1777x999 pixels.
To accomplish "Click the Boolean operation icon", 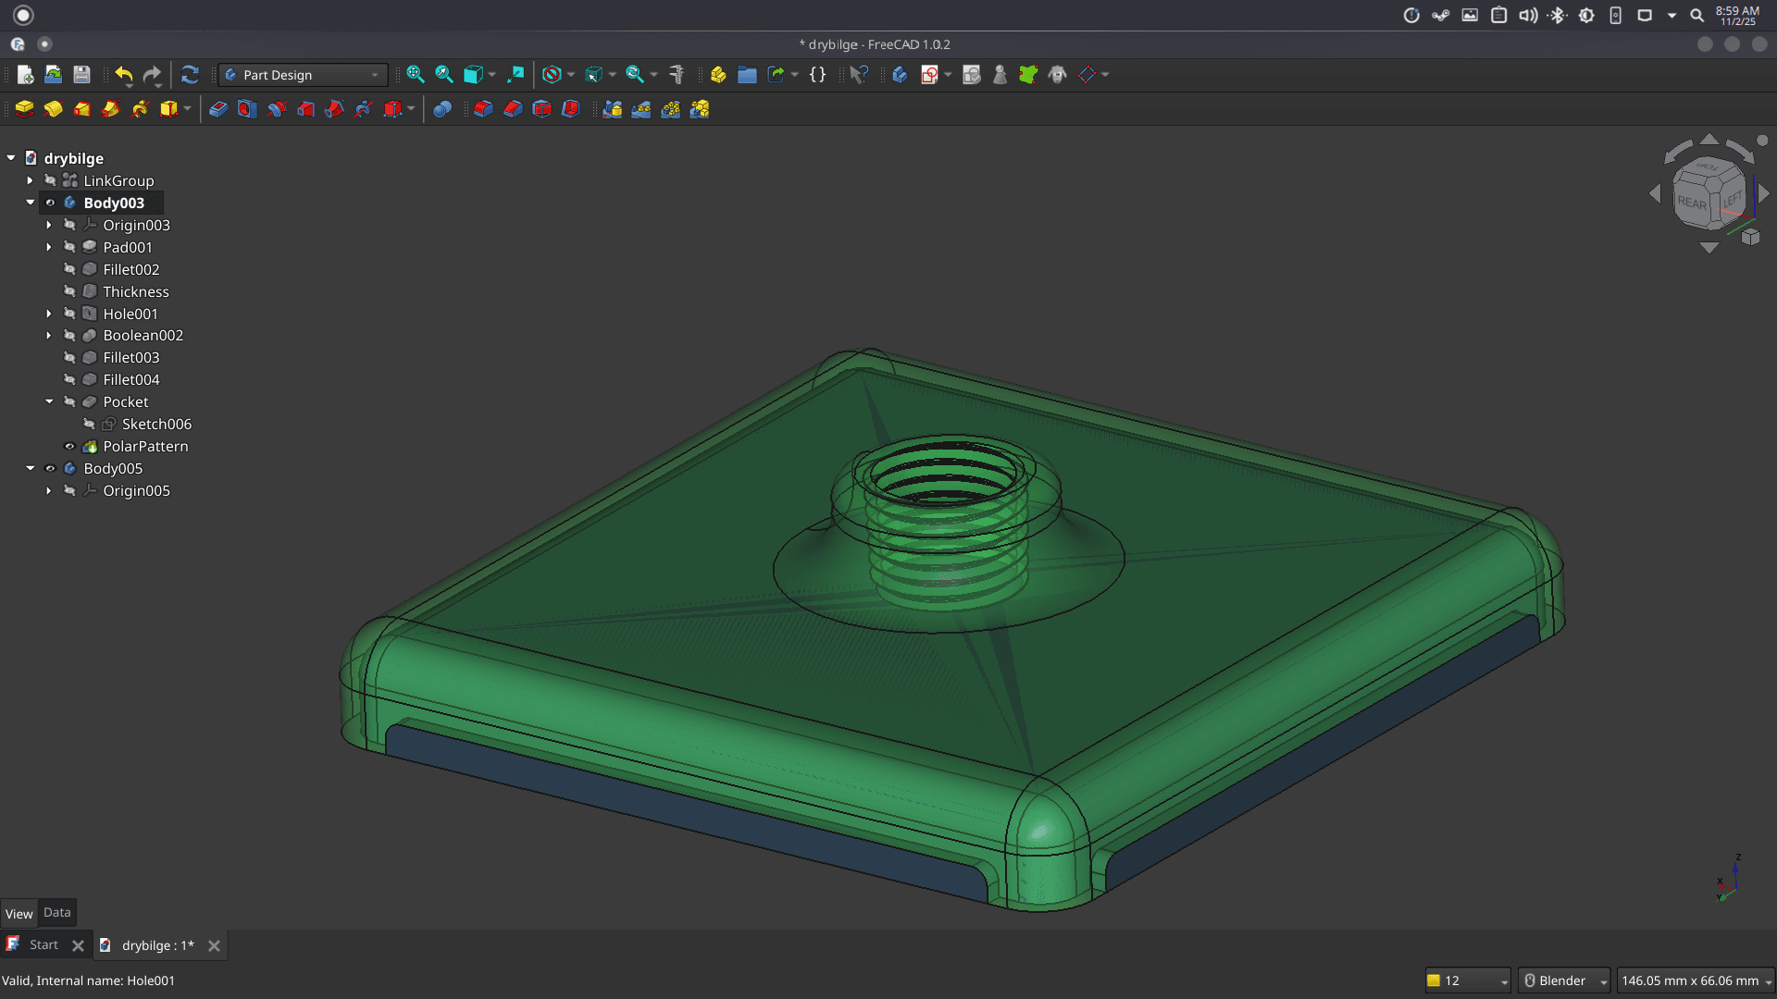I will [442, 109].
